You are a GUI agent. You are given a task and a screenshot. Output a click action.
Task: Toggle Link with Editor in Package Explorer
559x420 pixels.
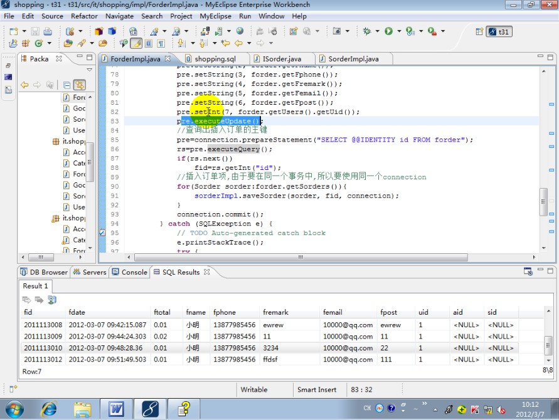coord(79,85)
